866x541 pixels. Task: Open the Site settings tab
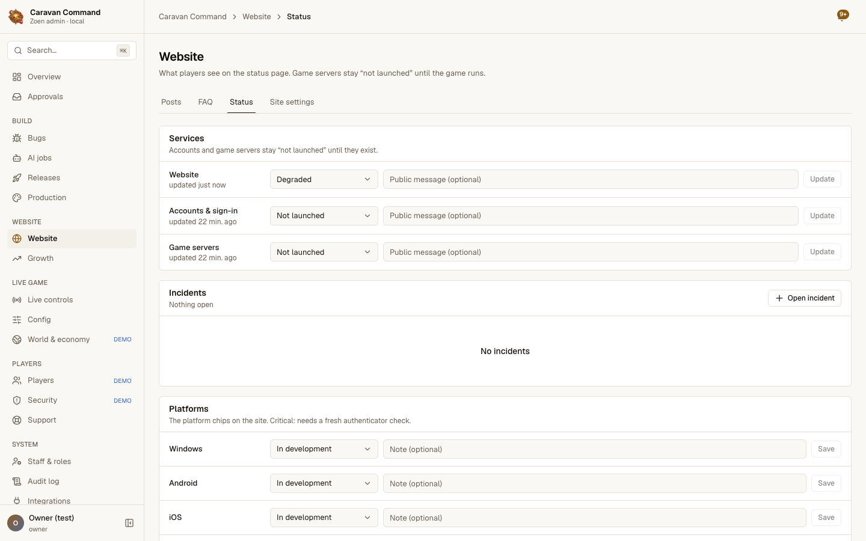click(292, 102)
